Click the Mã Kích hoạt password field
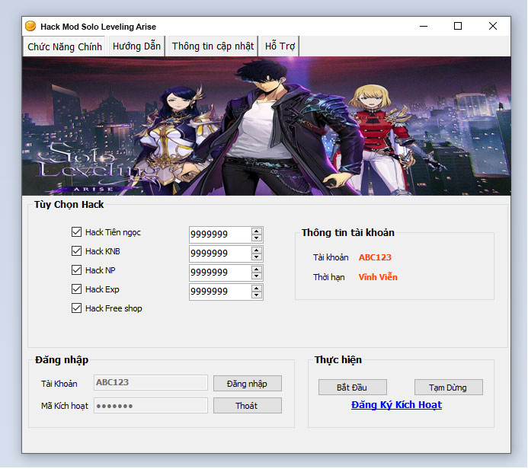Viewport: 528px width, 469px height. click(151, 405)
